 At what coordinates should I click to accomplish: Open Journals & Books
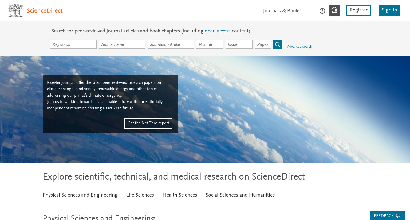pos(282,11)
